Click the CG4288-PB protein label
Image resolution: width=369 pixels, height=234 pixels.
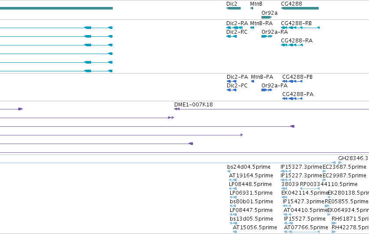tap(297, 77)
